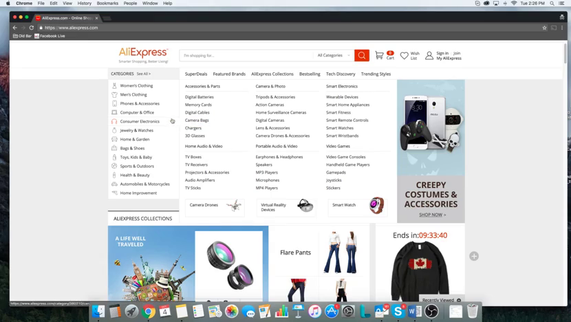Click the Phones & Accessories phone icon
This screenshot has width=571, height=322.
point(114,103)
